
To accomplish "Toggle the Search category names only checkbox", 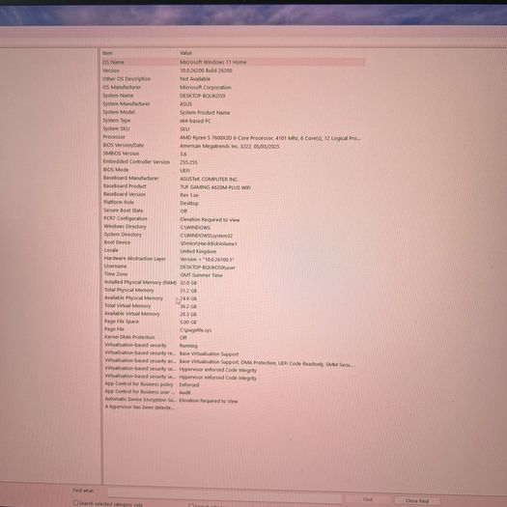I will click(191, 505).
